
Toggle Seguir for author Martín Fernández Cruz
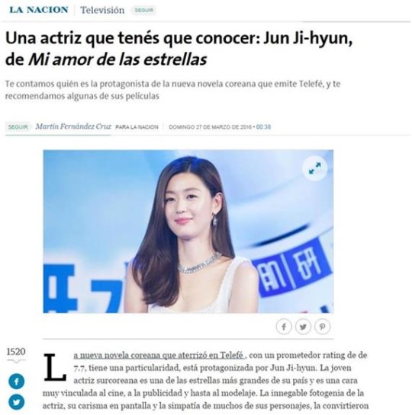[x=18, y=126]
